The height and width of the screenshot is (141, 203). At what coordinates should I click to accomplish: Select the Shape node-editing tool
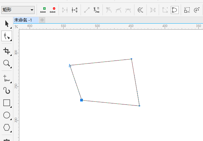click(7, 36)
